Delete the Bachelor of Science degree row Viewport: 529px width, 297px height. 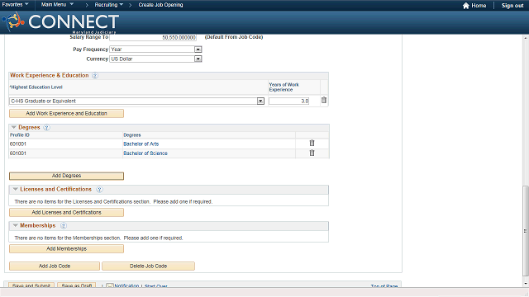click(x=312, y=153)
